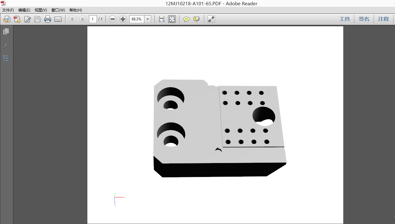The width and height of the screenshot is (395, 224).
Task: Select the Print document icon
Action: point(47,19)
